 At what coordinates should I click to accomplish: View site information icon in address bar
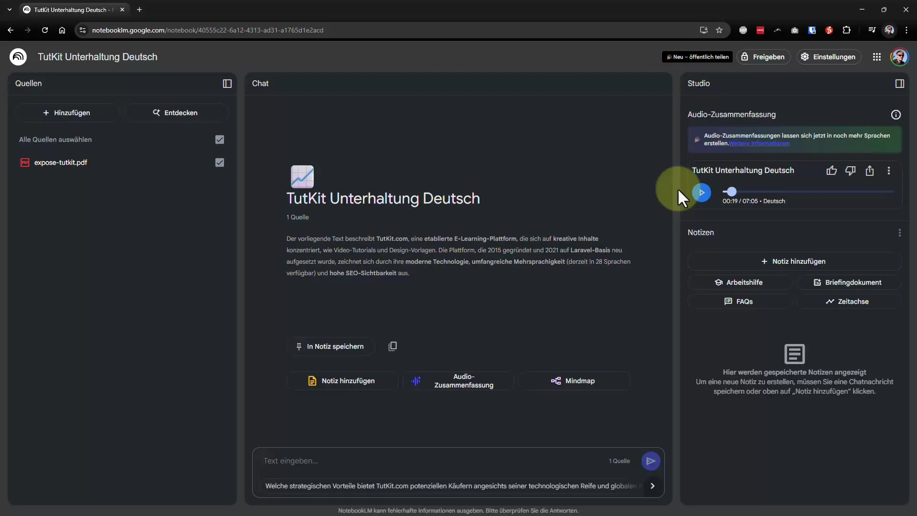coord(83,30)
